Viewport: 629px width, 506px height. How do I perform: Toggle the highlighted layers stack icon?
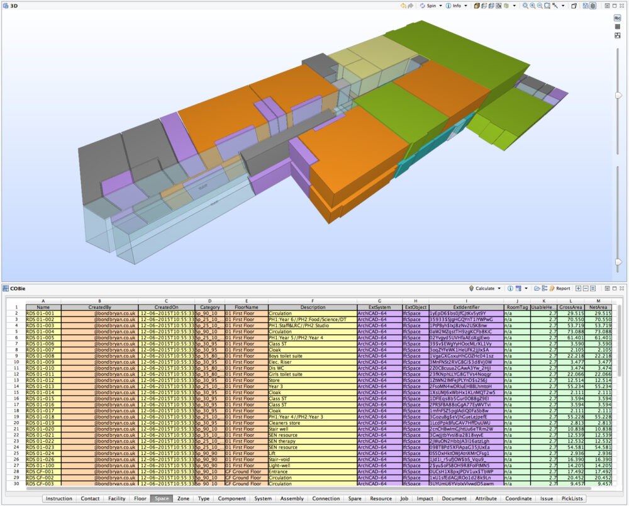[x=593, y=6]
